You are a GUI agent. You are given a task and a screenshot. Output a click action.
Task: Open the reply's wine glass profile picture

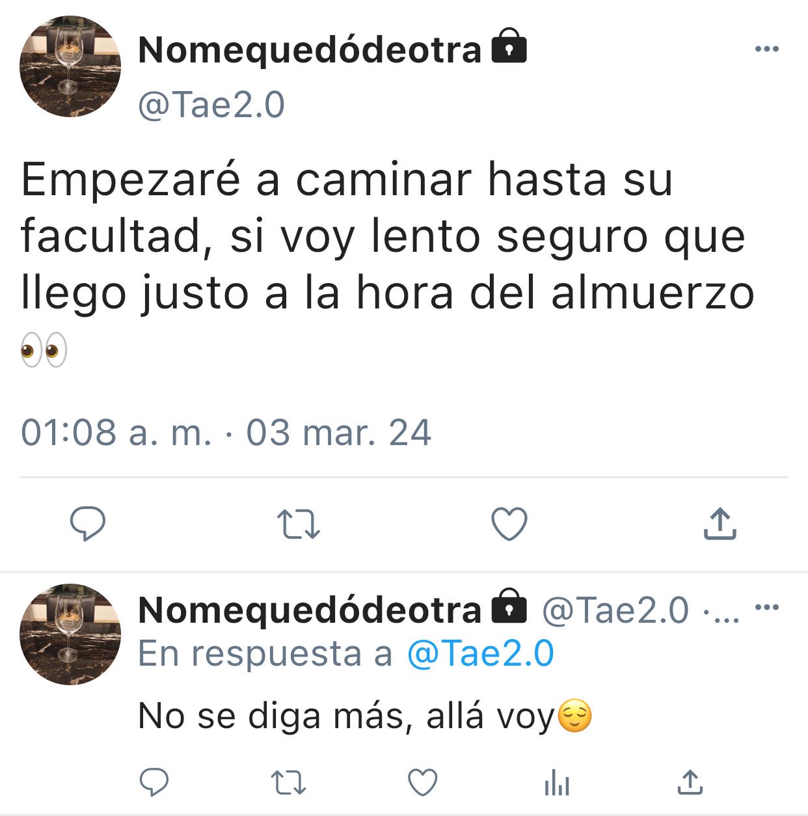70,634
